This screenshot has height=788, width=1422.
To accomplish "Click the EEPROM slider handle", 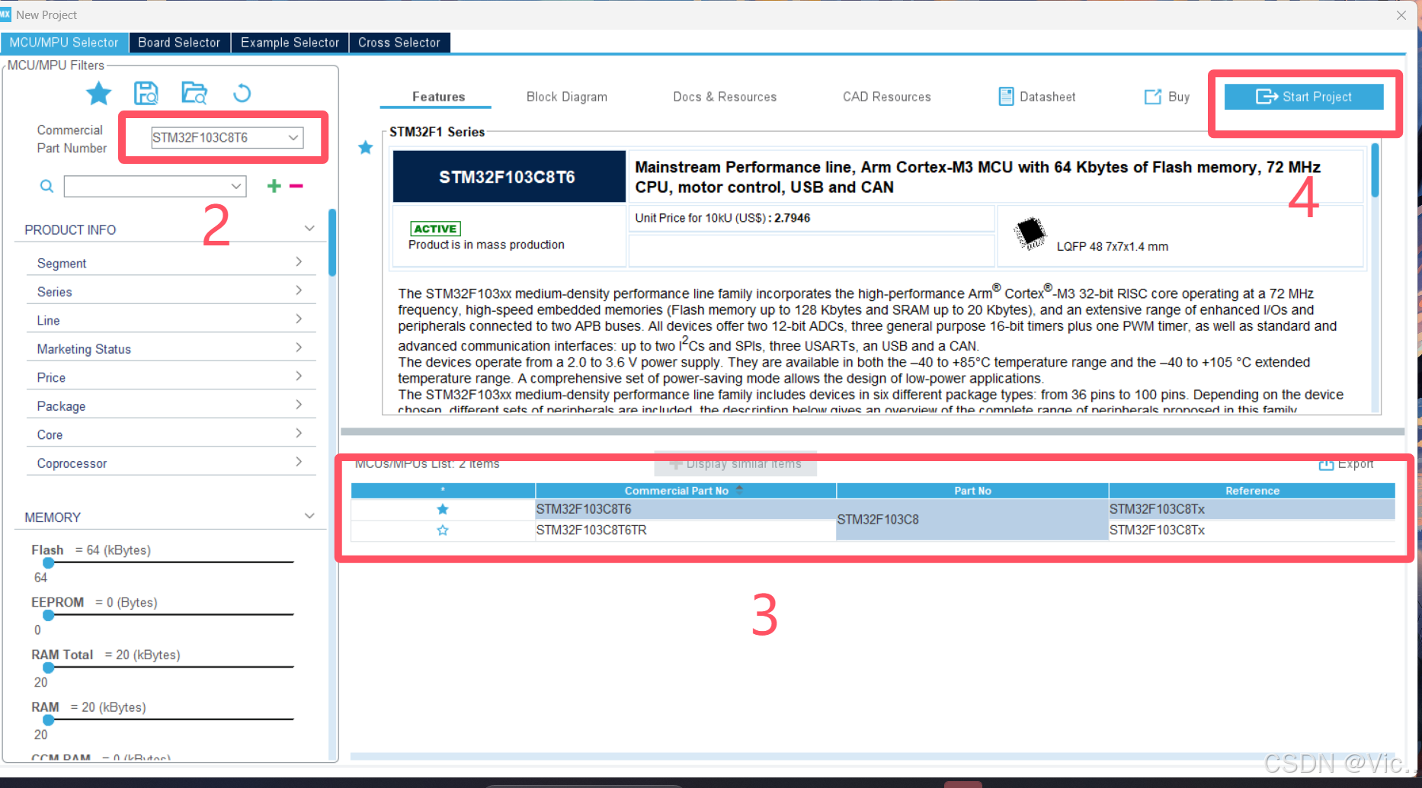I will [49, 615].
